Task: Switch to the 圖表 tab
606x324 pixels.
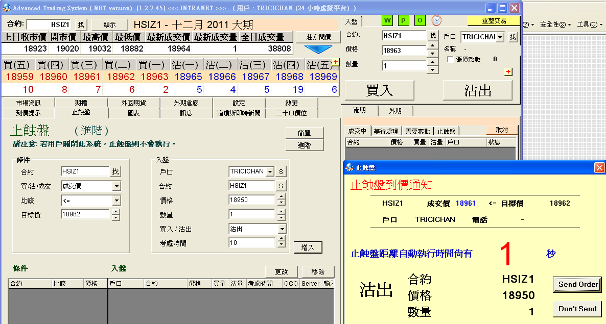Action: coord(133,113)
